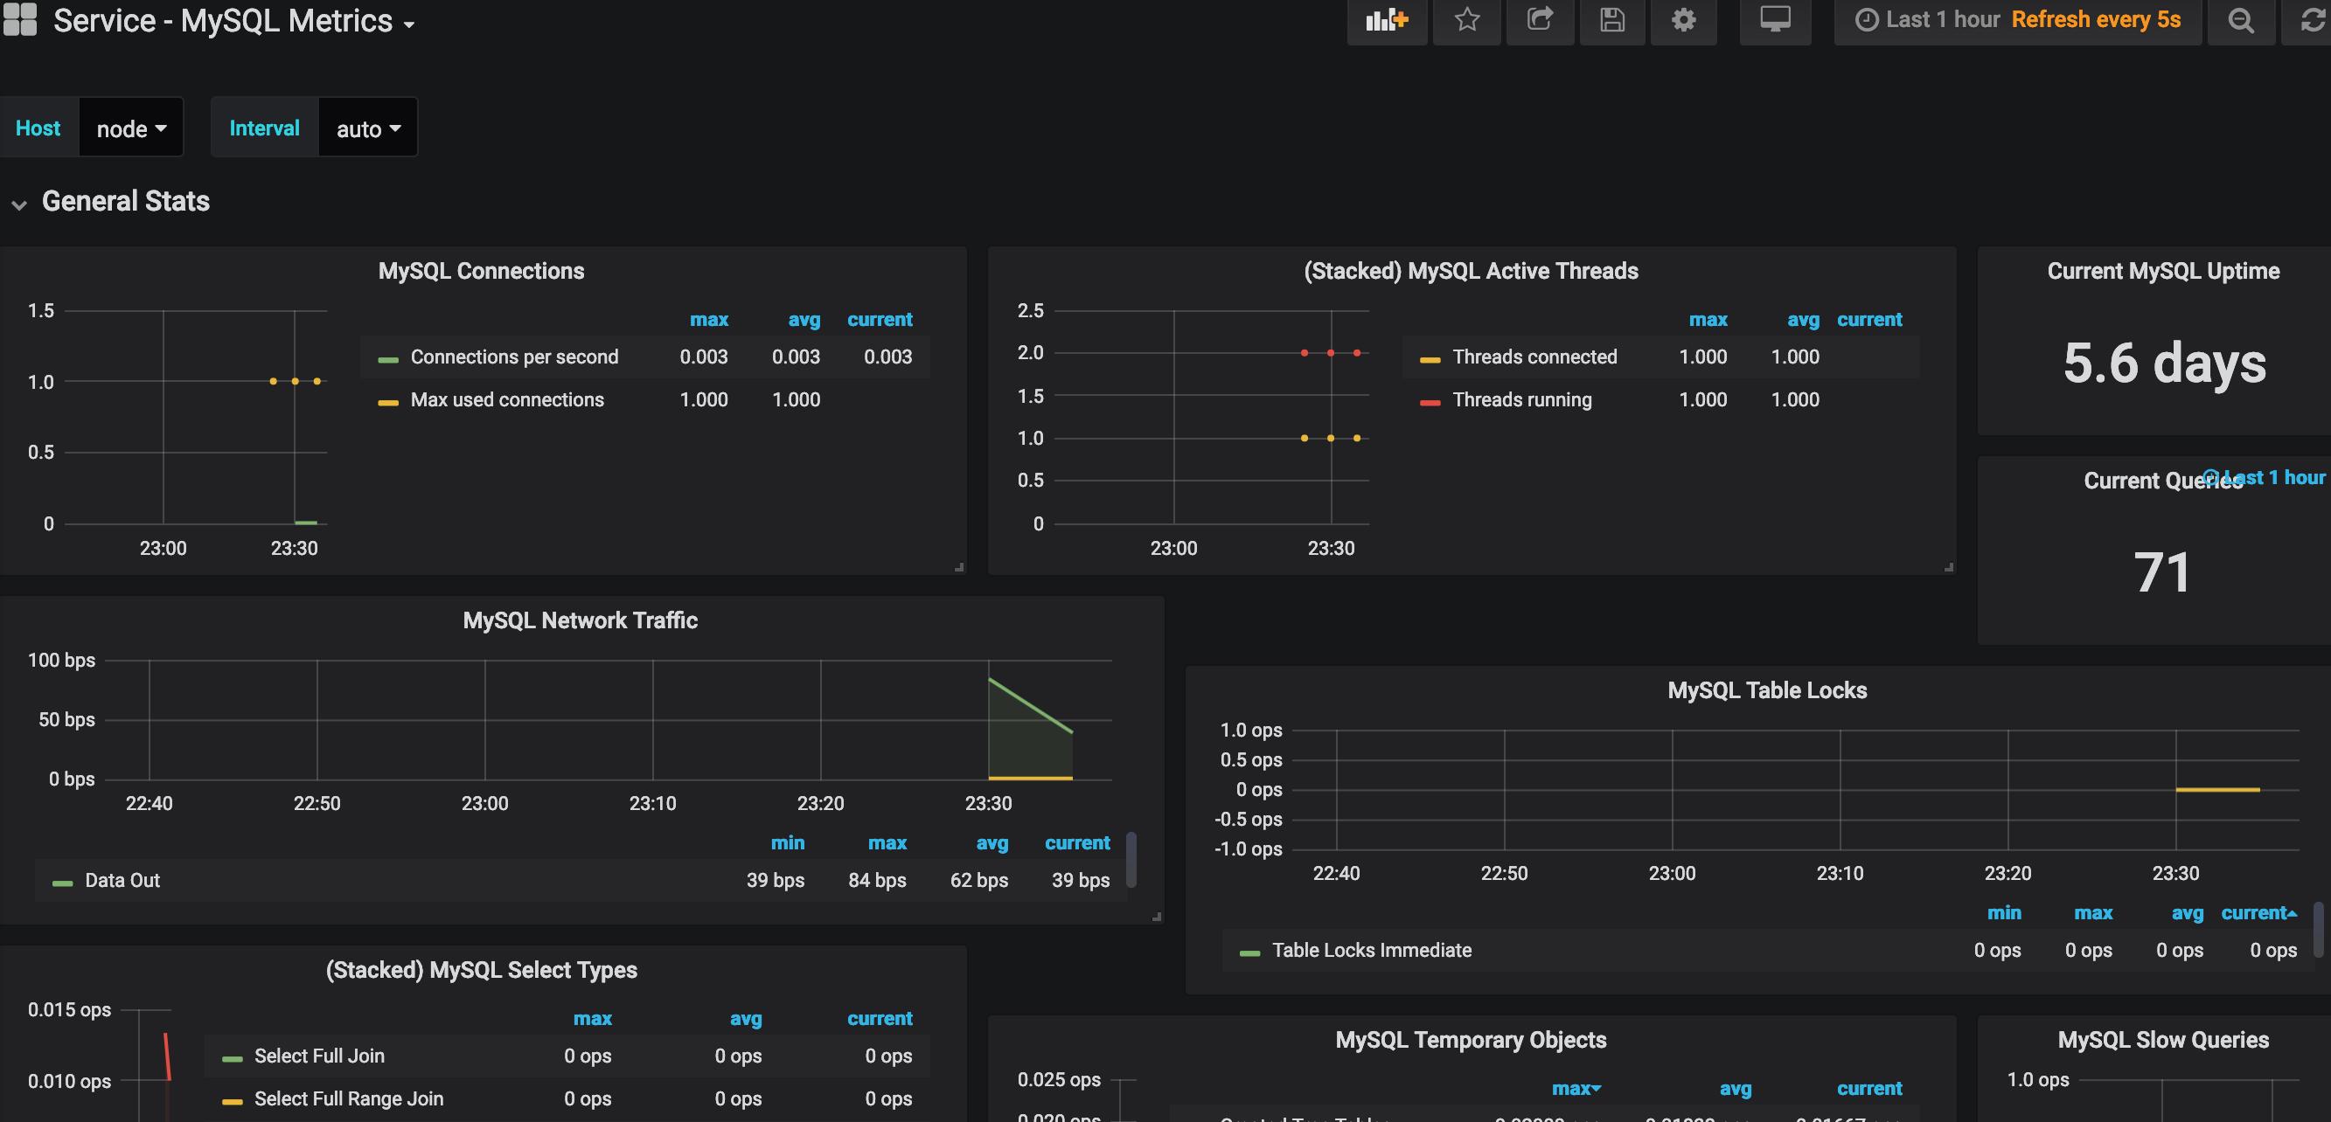Click the Network Traffic panel resize handle
This screenshot has height=1122, width=2331.
click(x=1157, y=917)
